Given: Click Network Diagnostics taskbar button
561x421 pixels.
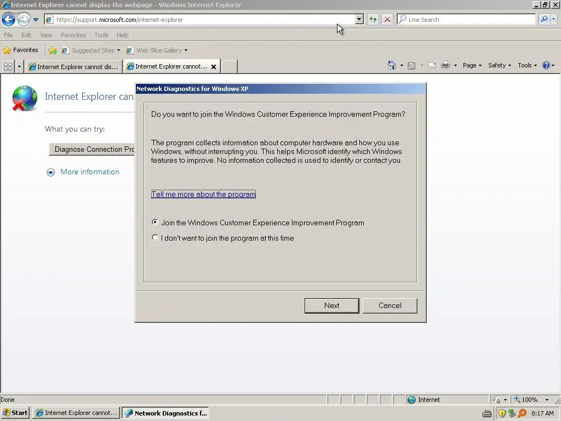Looking at the screenshot, I should [x=165, y=413].
